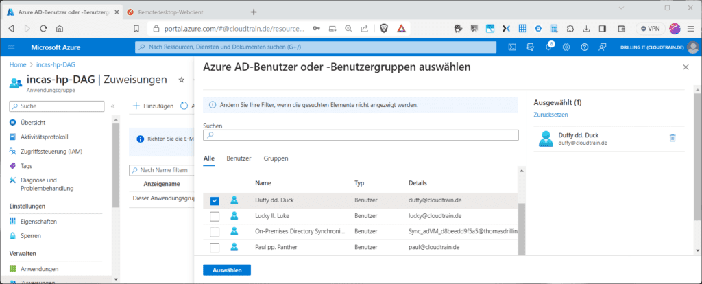This screenshot has width=702, height=284.
Task: Open Sperren in the left menu
Action: (31, 235)
